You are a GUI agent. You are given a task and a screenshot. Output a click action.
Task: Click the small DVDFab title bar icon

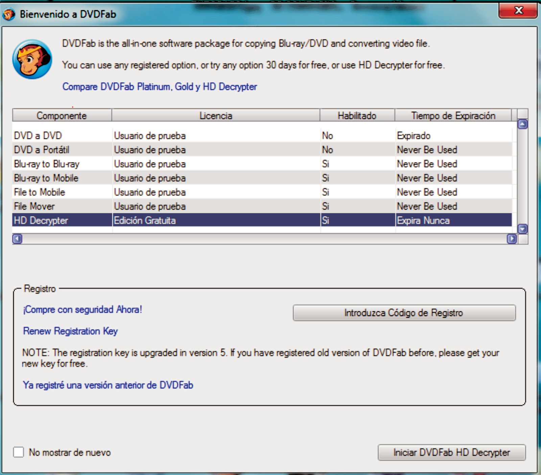[x=8, y=14]
